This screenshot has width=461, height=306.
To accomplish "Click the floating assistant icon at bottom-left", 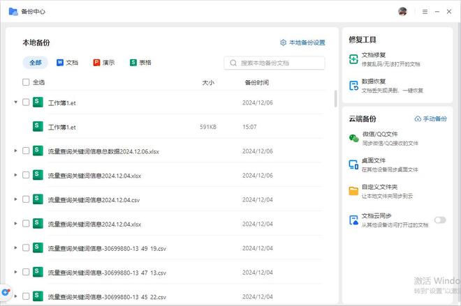I will pyautogui.click(x=6, y=292).
